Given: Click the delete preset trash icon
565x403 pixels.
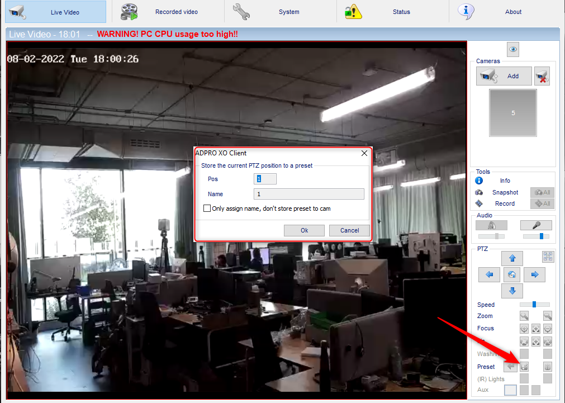Looking at the screenshot, I should pyautogui.click(x=547, y=367).
